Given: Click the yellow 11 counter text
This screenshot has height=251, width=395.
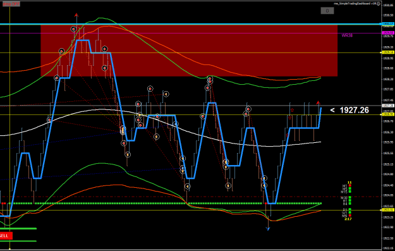Looking at the screenshot, I should (x=349, y=183).
